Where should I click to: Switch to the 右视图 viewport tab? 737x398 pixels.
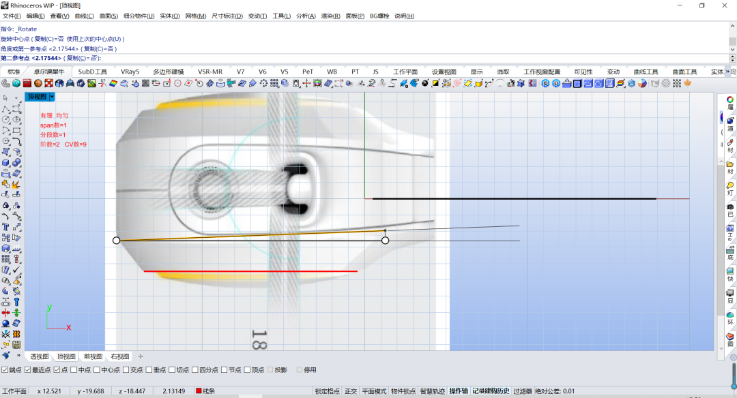[x=120, y=356]
